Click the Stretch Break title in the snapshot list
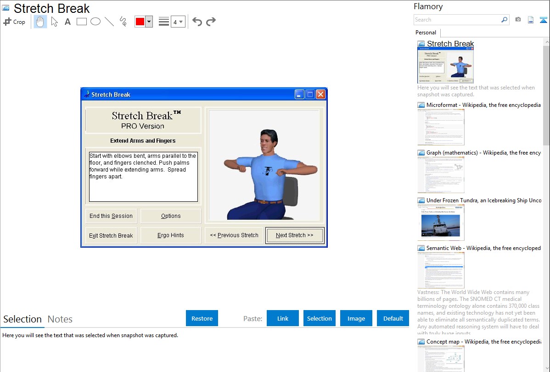 click(x=450, y=44)
